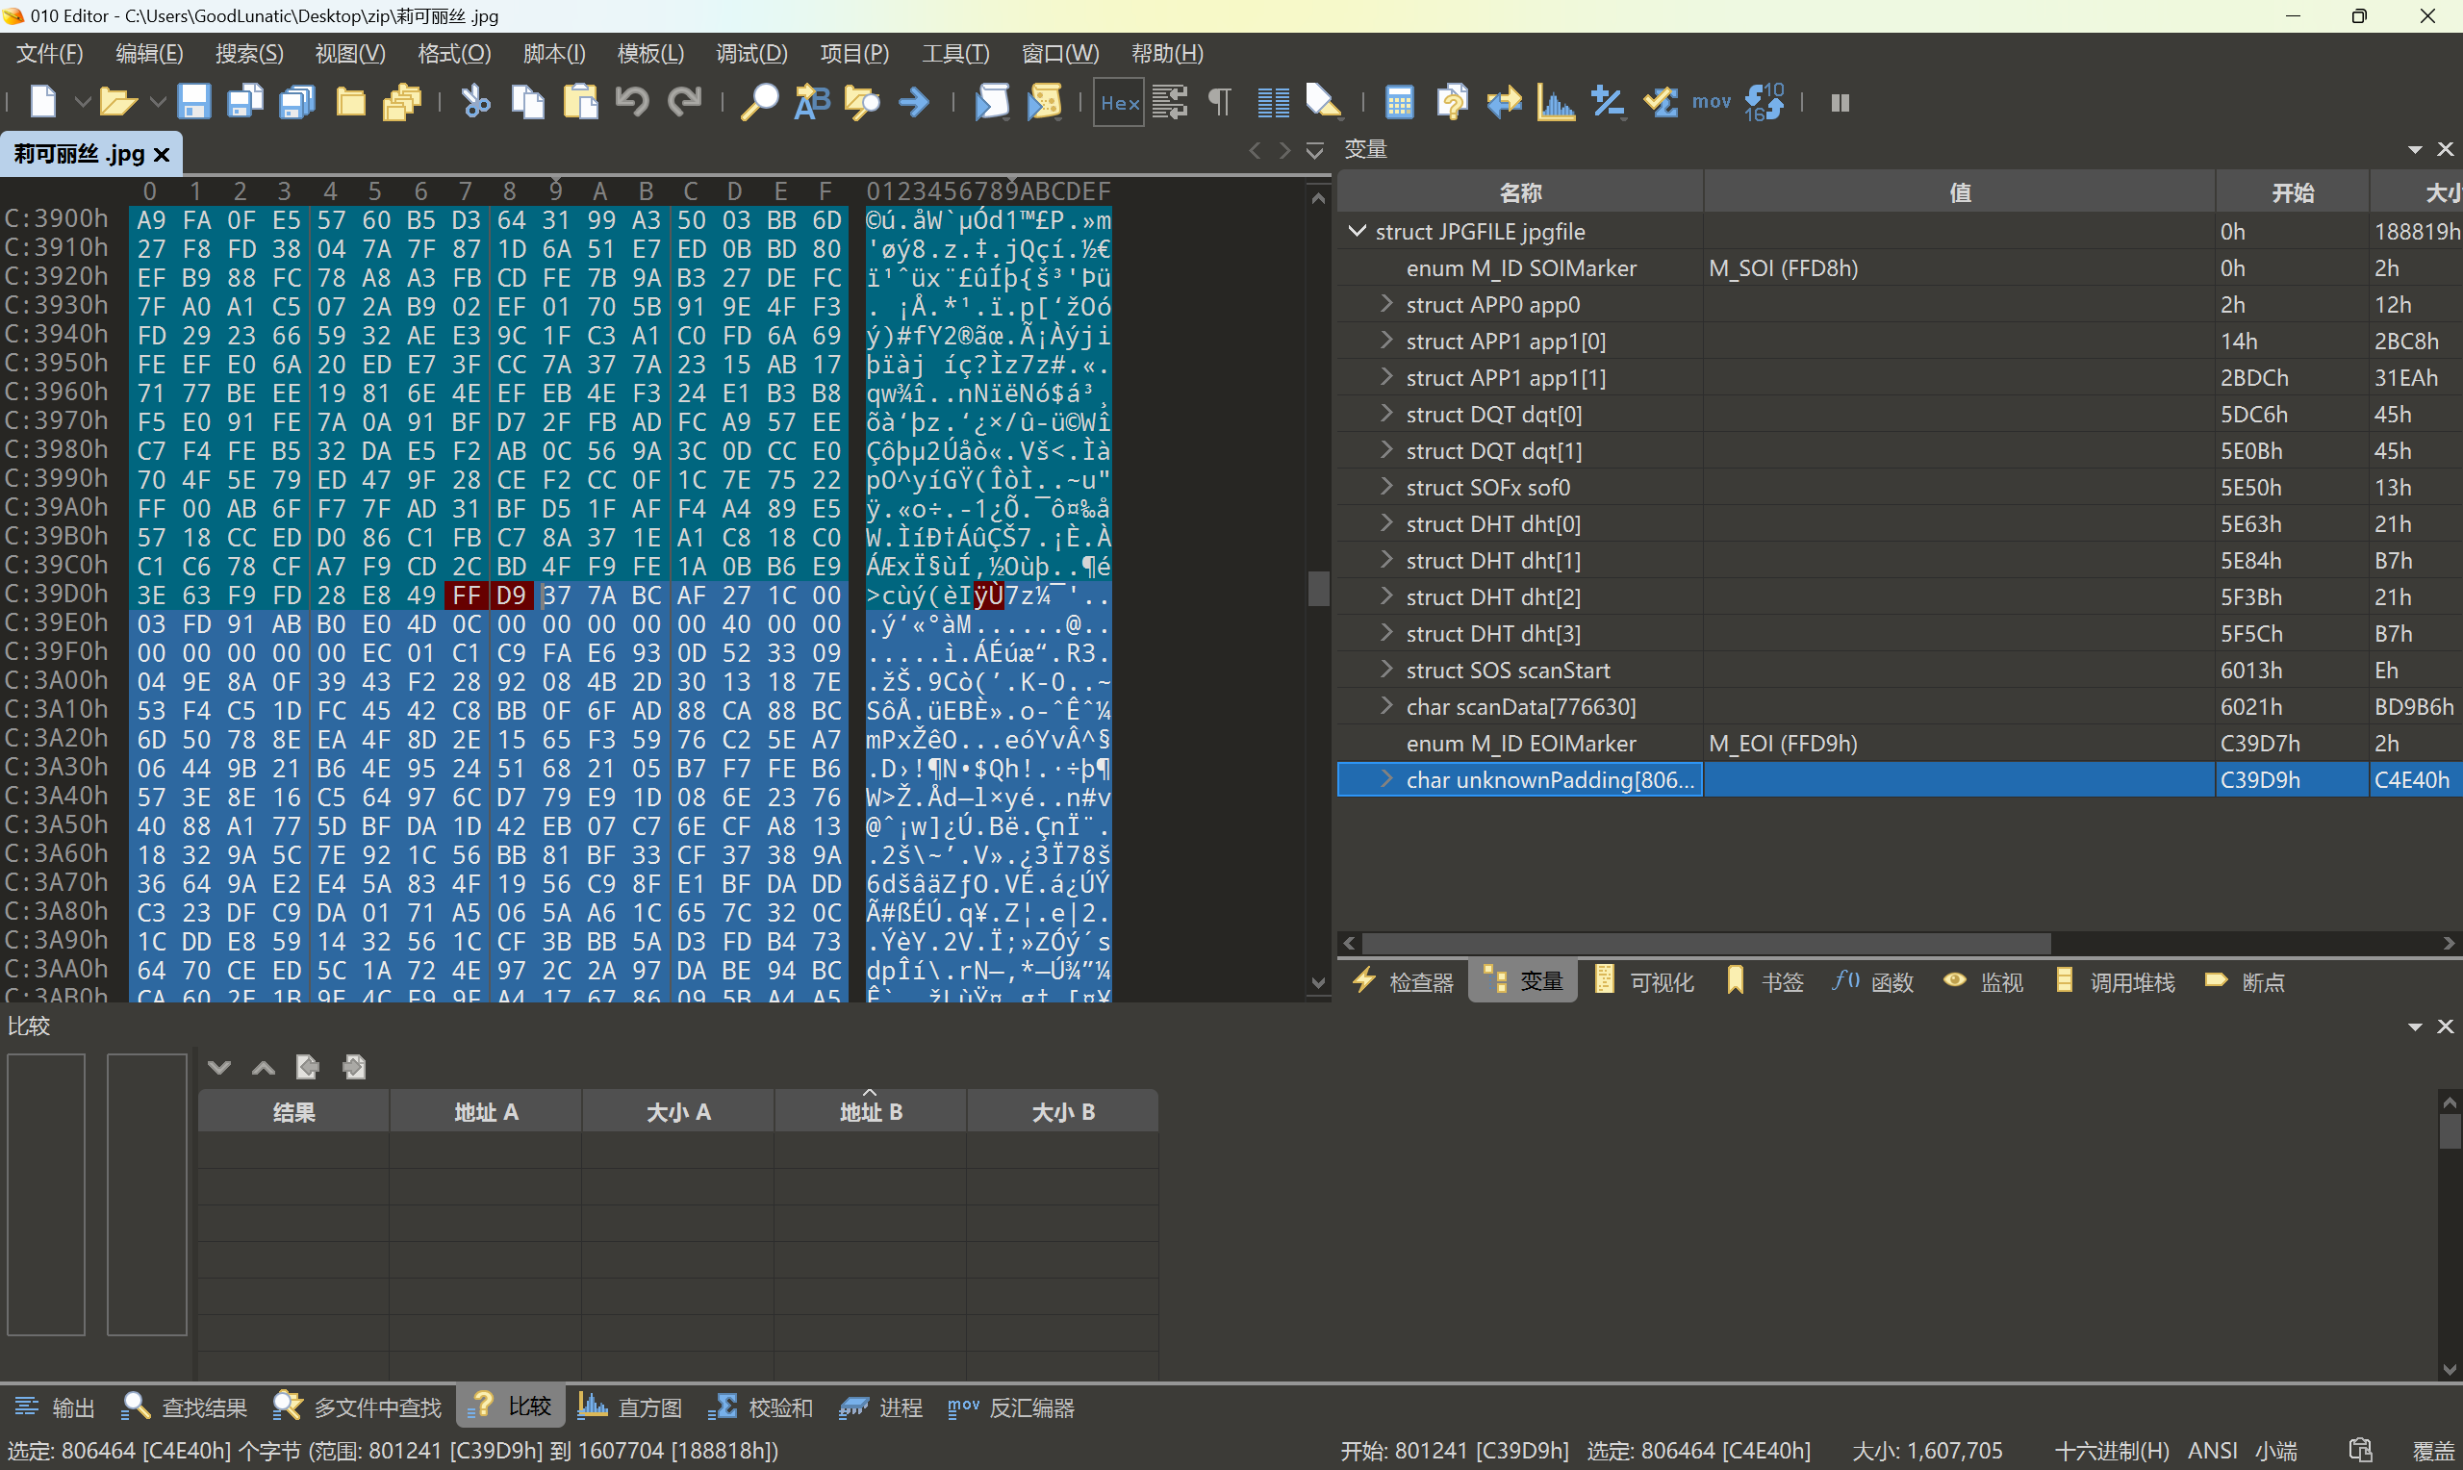This screenshot has height=1470, width=2463.
Task: Open the 工具(T) menu
Action: [x=955, y=53]
